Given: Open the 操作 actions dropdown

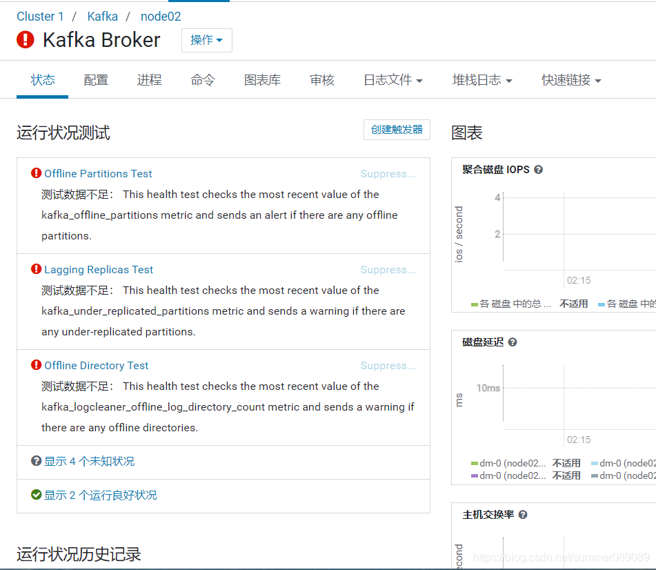Looking at the screenshot, I should pyautogui.click(x=207, y=40).
